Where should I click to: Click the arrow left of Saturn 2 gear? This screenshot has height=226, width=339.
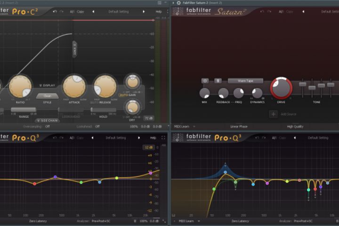[x=173, y=3]
